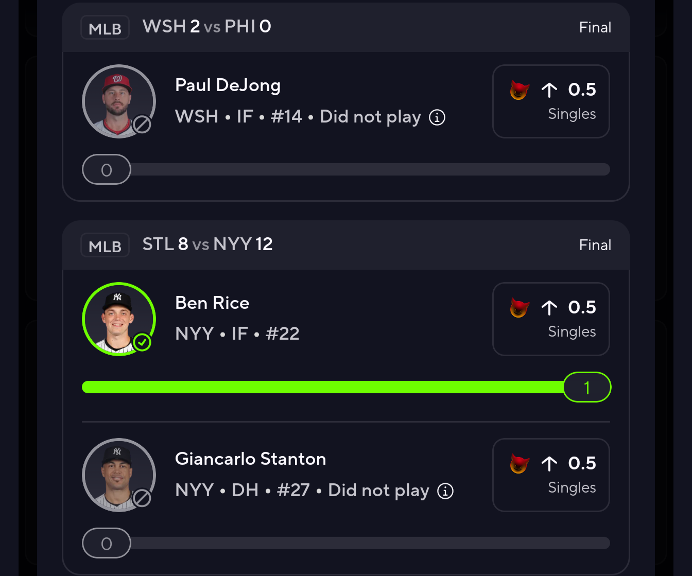Click the 1 marker on Ben Rice's progress bar
Image resolution: width=692 pixels, height=576 pixels.
click(x=587, y=387)
